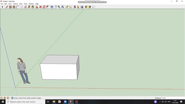Click yellow icon left of grayed-out icon

click(x=90, y=7)
